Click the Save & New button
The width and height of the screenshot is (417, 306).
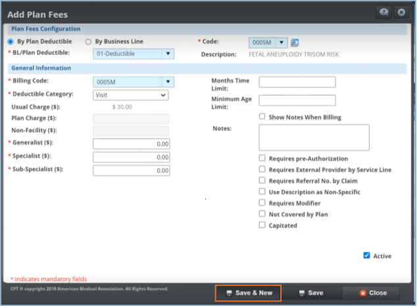249,293
